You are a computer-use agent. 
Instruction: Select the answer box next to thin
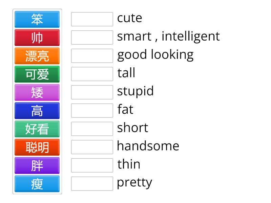coord(92,165)
